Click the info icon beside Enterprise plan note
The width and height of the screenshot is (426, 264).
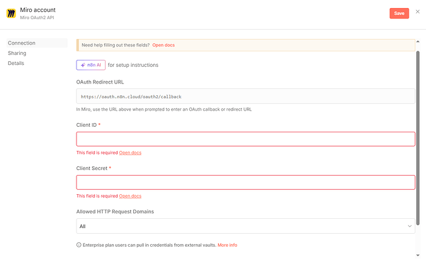pos(78,245)
